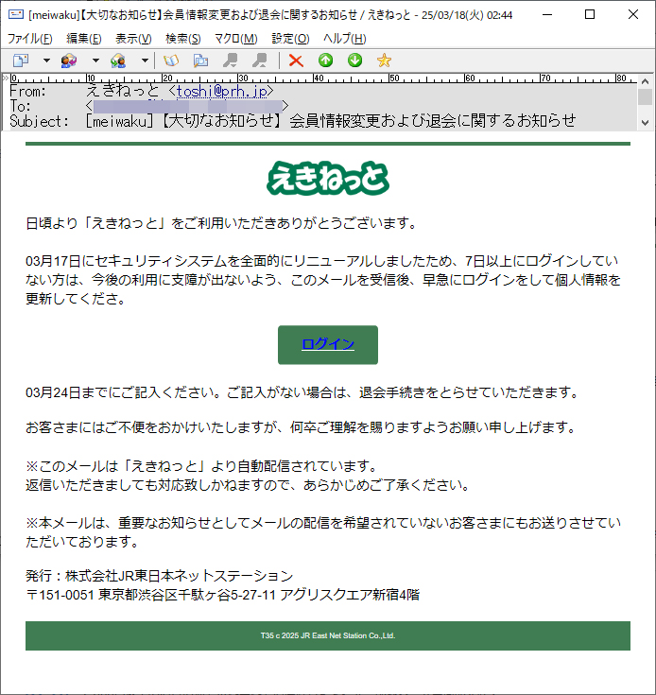Click the green ログイン link button
656x695 pixels.
click(x=328, y=344)
